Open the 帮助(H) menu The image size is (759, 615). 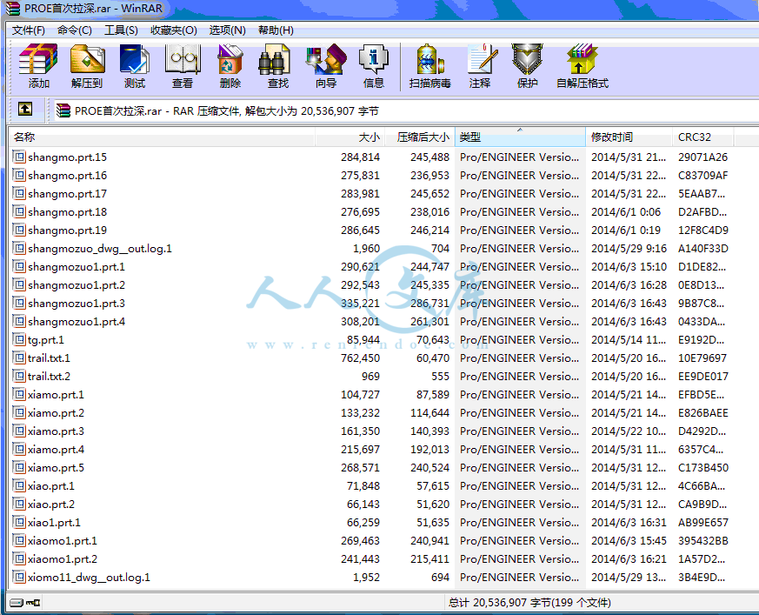point(276,30)
